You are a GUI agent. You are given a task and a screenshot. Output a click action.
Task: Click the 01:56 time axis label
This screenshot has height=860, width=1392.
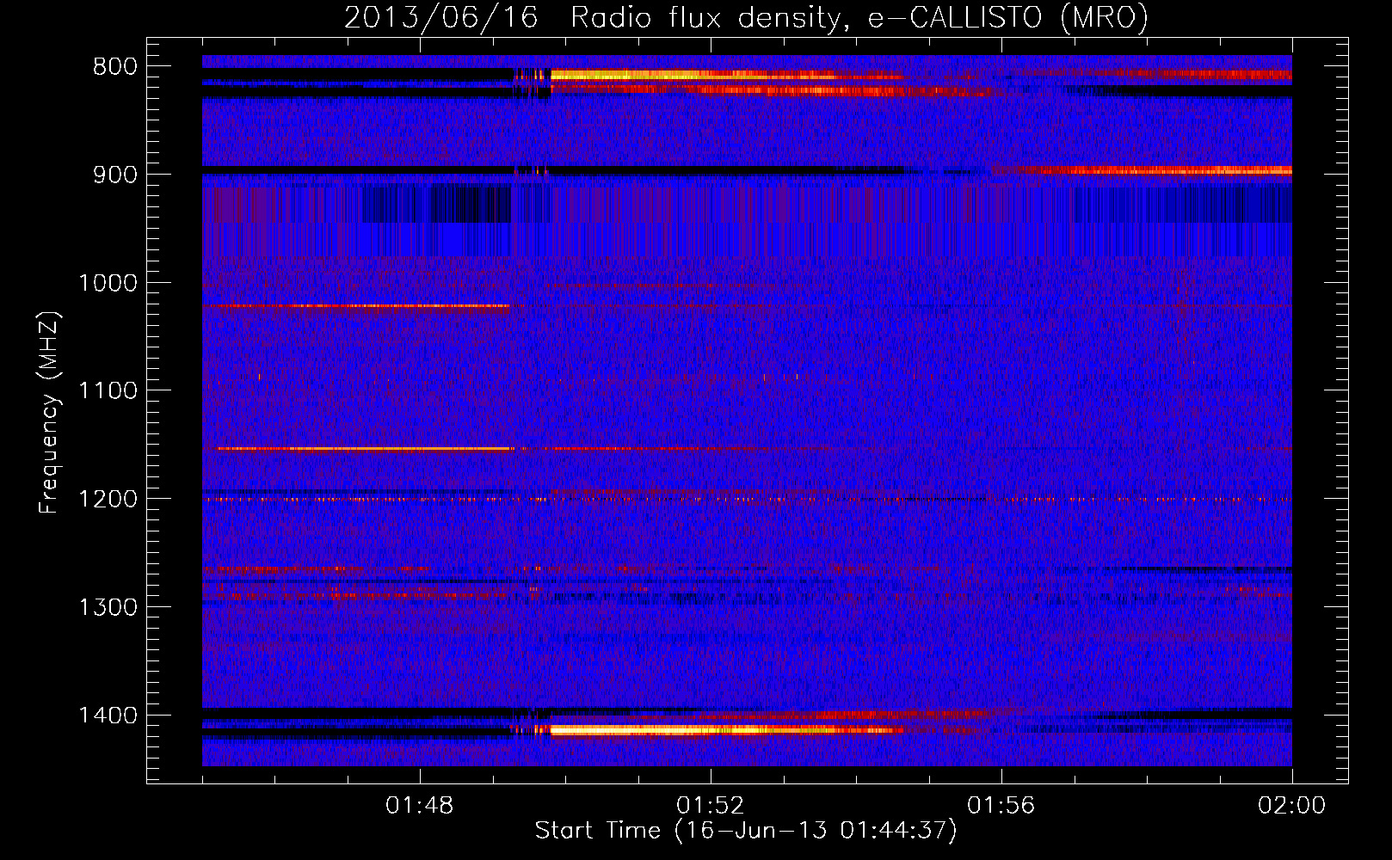coord(1001,806)
